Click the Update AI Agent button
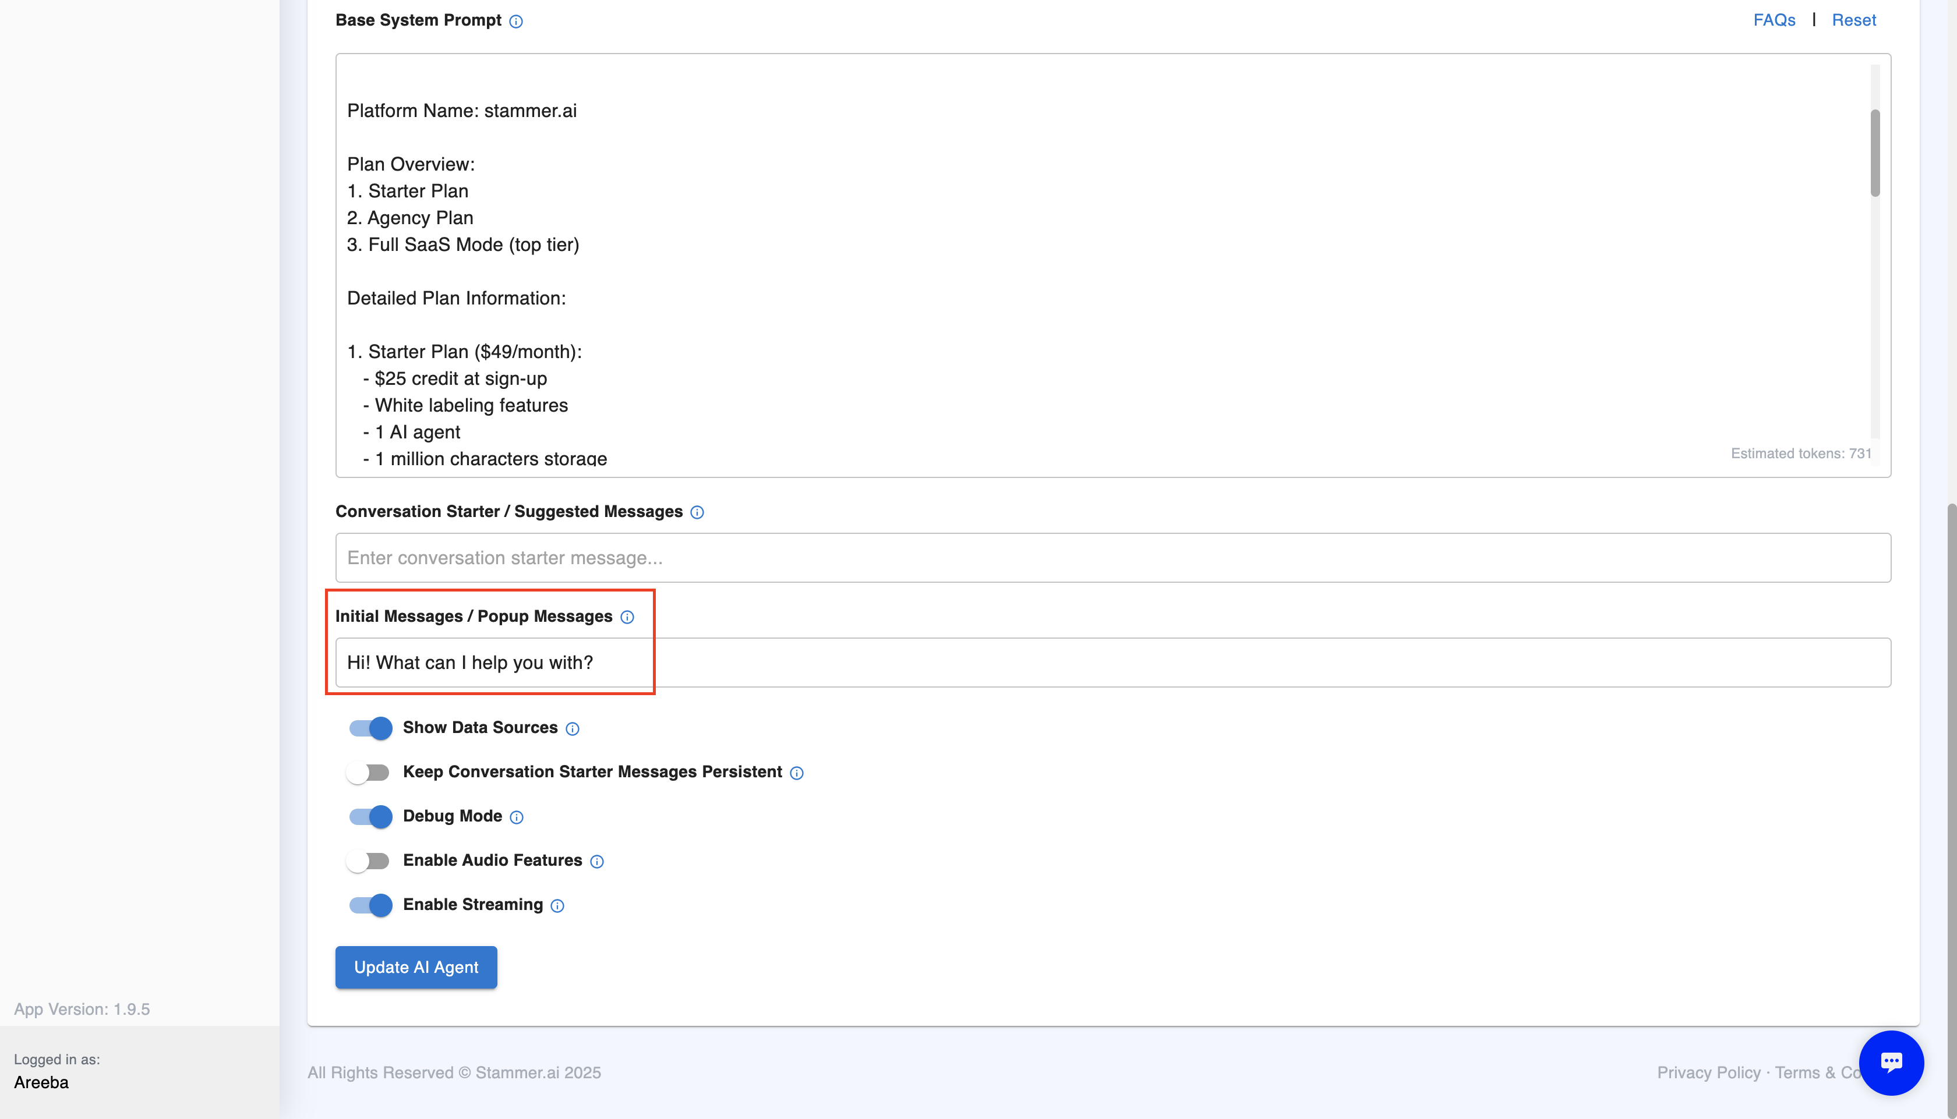 pyautogui.click(x=416, y=967)
